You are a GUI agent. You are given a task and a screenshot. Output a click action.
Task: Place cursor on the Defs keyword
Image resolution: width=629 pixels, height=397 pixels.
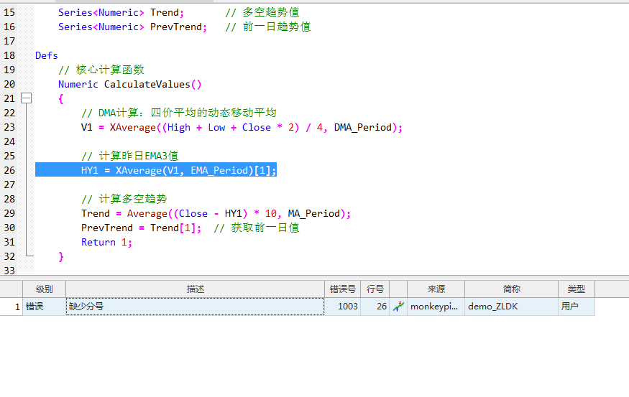(x=47, y=55)
